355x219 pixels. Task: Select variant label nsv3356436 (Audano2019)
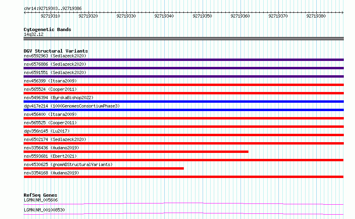(51, 148)
